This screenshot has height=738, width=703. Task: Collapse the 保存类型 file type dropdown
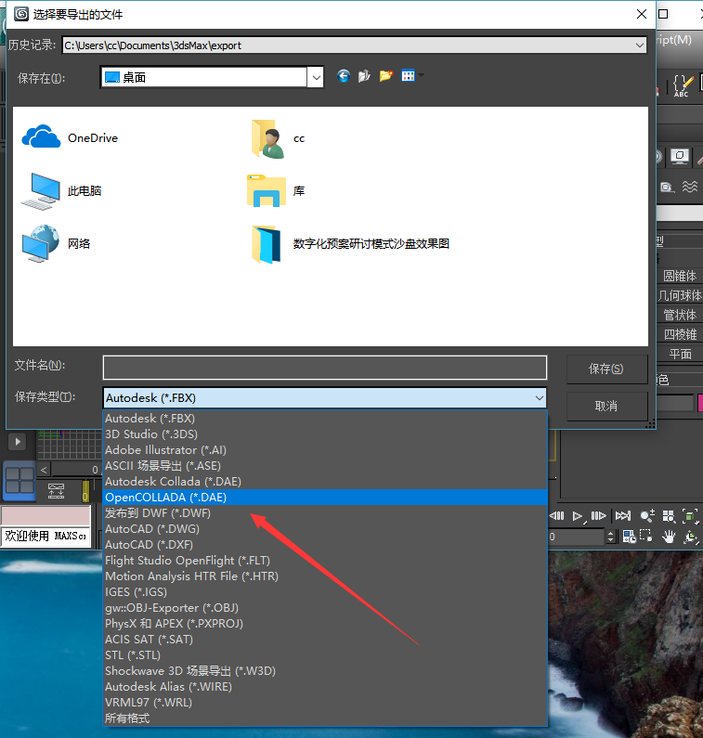click(x=540, y=398)
